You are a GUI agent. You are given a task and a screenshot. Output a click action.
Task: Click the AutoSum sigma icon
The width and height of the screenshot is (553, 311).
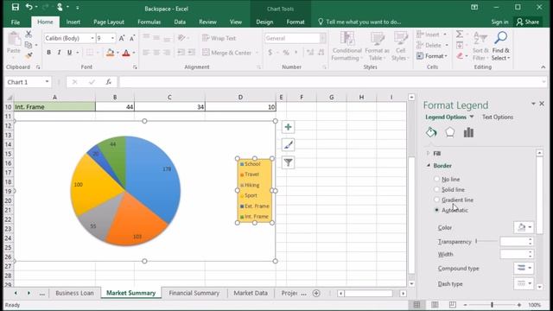click(x=459, y=35)
